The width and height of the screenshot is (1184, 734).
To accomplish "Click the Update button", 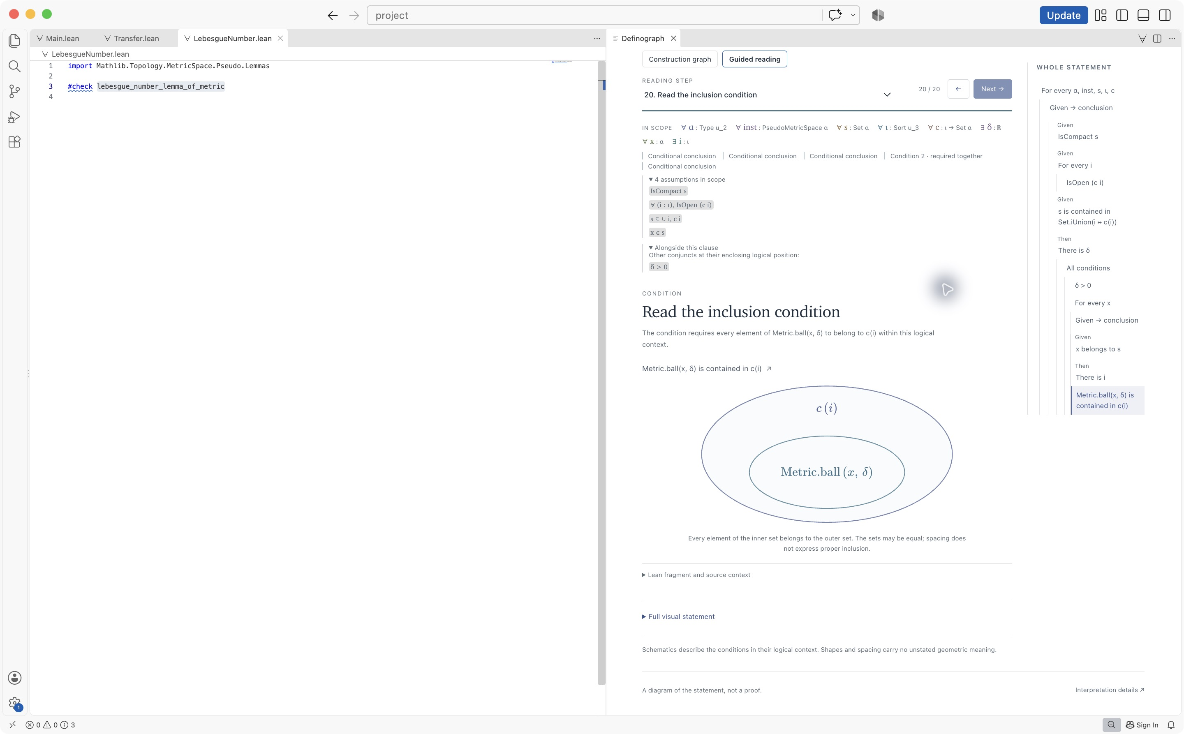I will [x=1063, y=16].
